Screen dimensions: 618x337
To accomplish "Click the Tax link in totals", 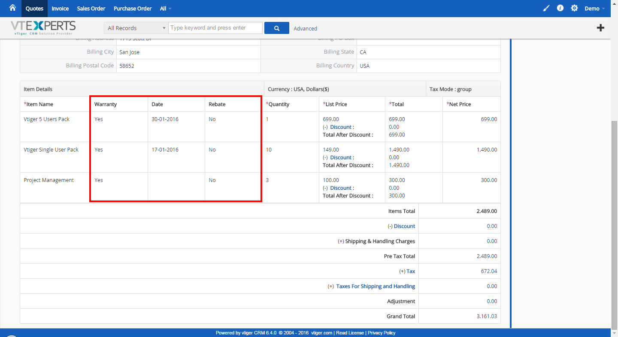I will pos(411,271).
